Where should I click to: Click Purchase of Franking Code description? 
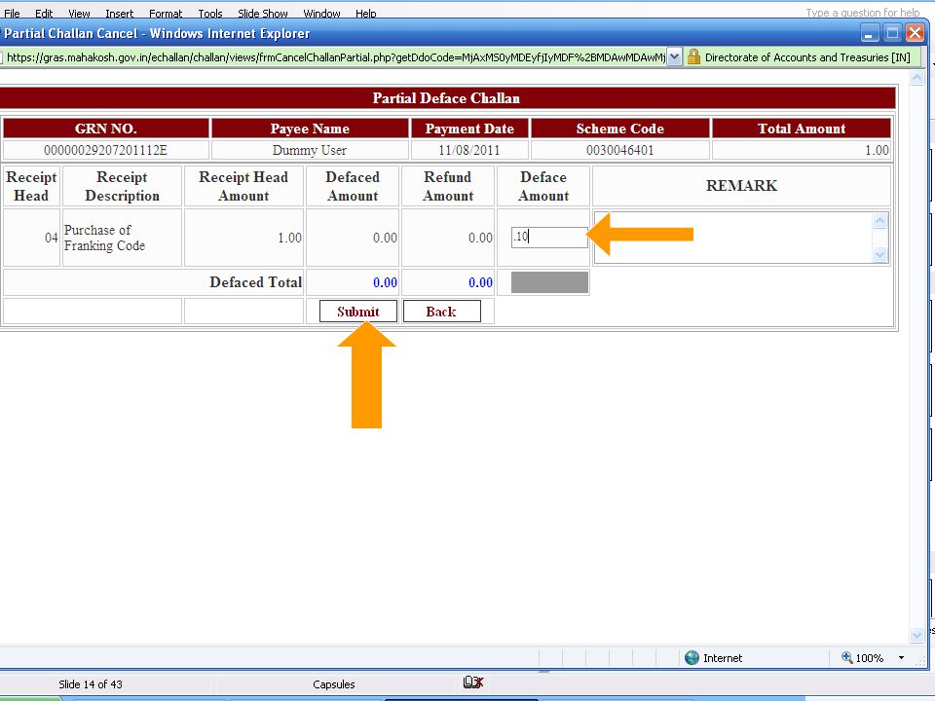click(104, 238)
